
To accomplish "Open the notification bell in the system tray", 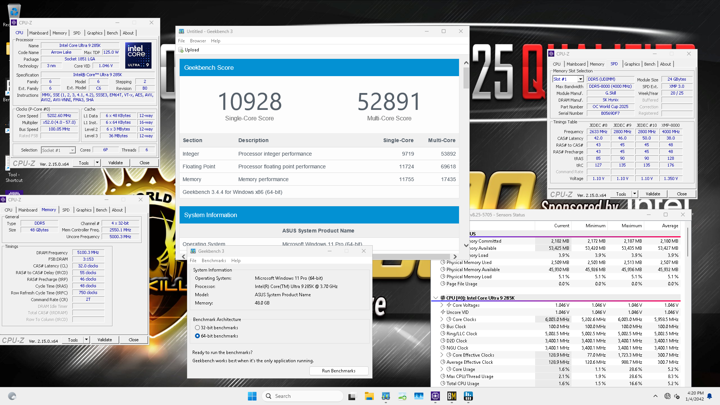I will (709, 396).
